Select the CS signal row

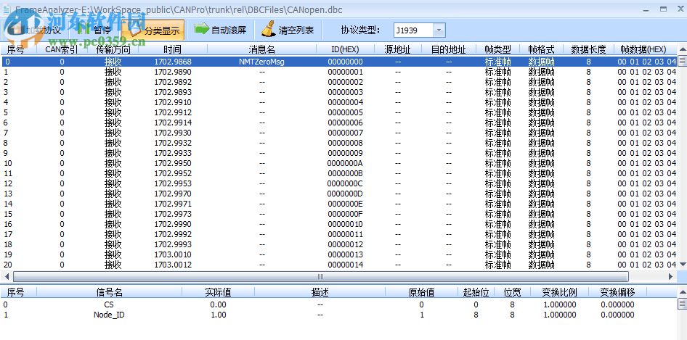[339, 304]
